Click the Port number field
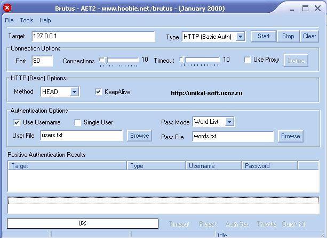The height and width of the screenshot is (251, 327). 42,61
